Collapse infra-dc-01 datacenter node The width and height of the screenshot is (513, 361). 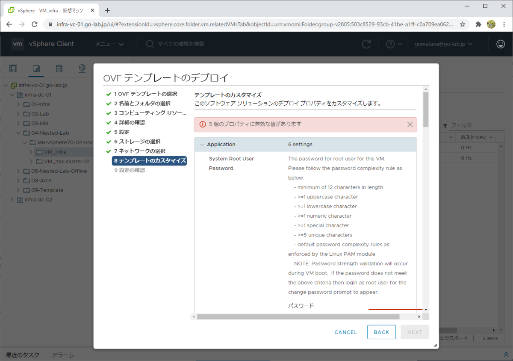click(12, 95)
